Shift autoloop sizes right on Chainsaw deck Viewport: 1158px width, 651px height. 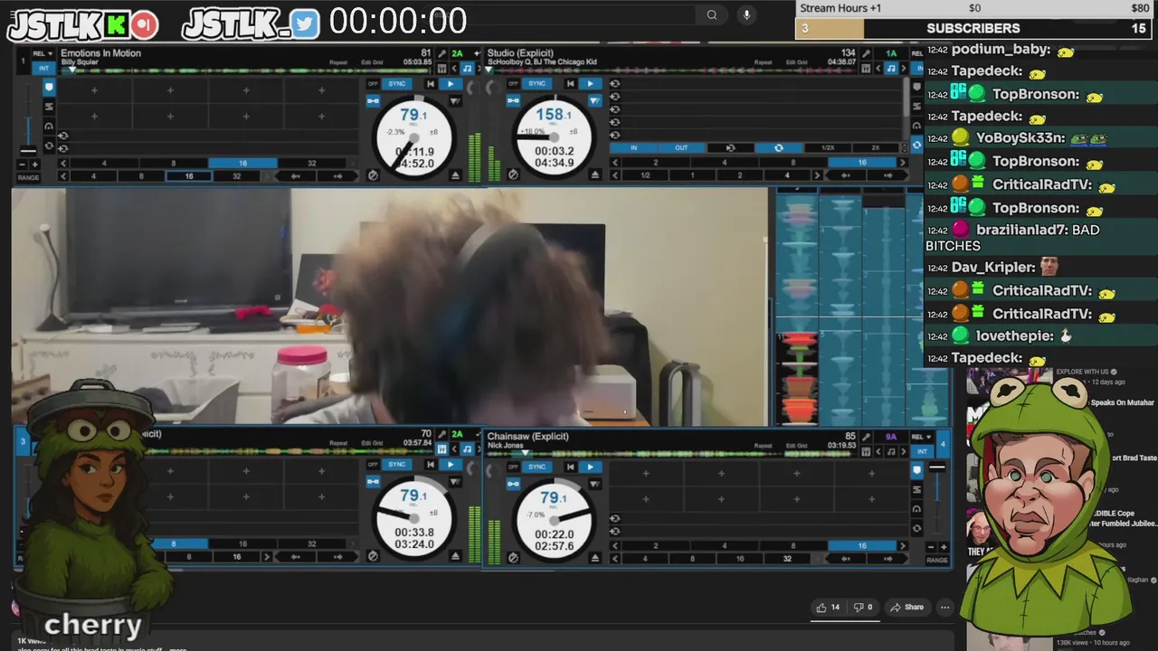903,546
